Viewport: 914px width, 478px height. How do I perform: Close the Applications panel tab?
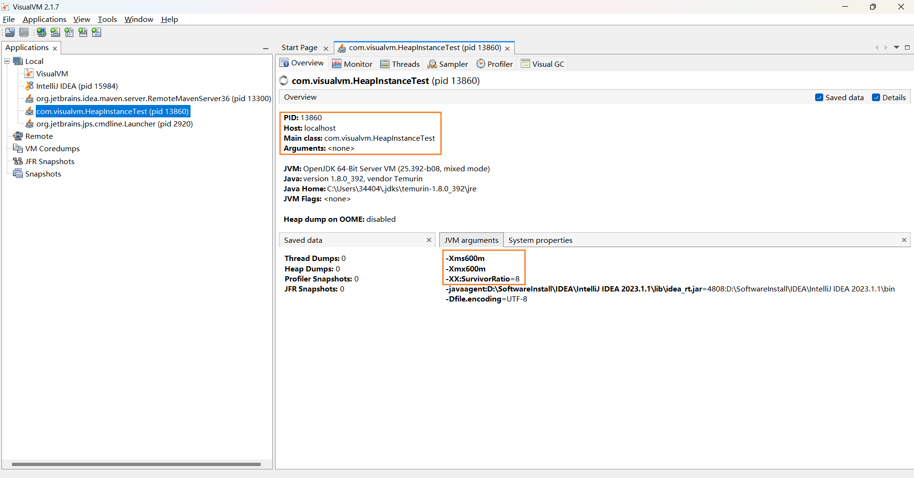tap(55, 49)
